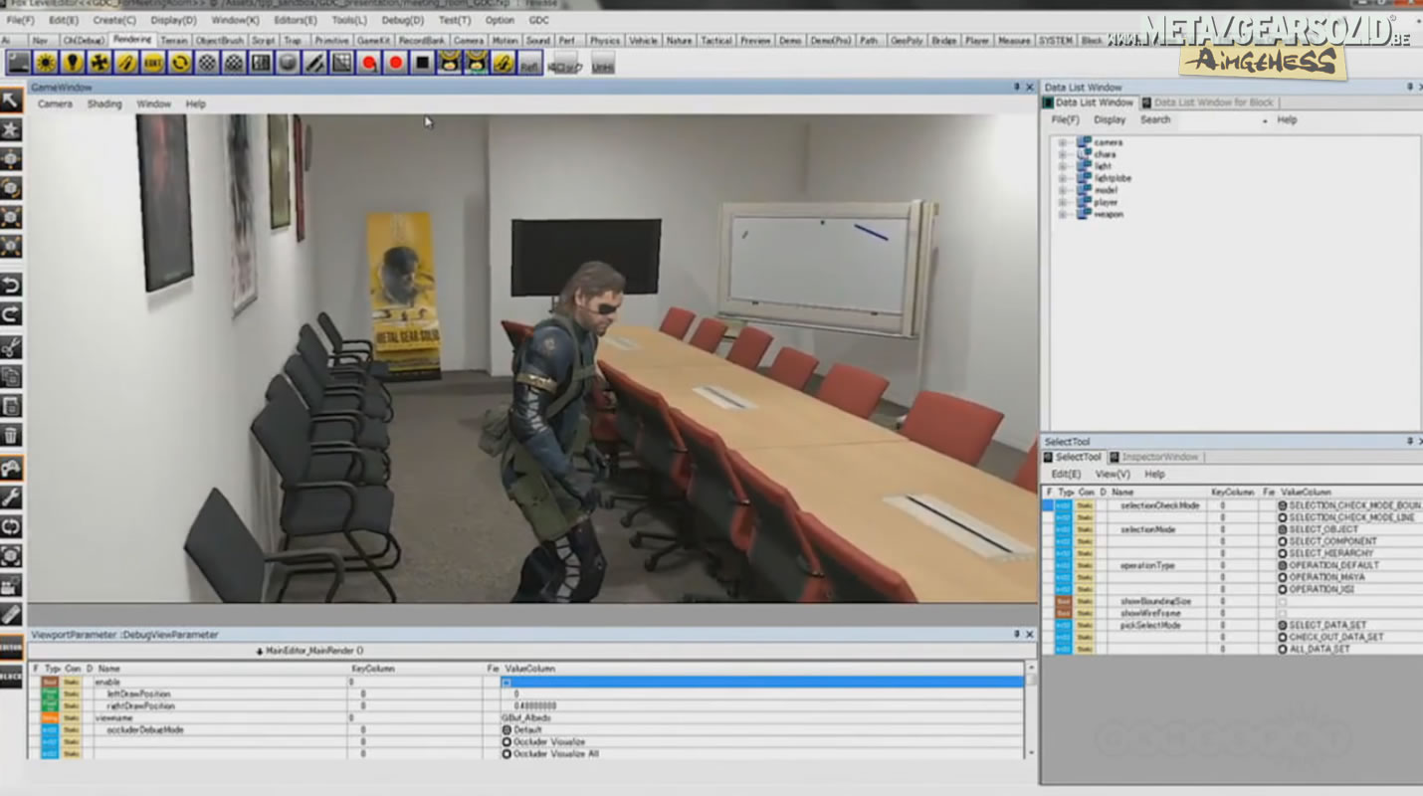Select OPERATION_XSI radio option
This screenshot has width=1423, height=796.
pos(1283,589)
